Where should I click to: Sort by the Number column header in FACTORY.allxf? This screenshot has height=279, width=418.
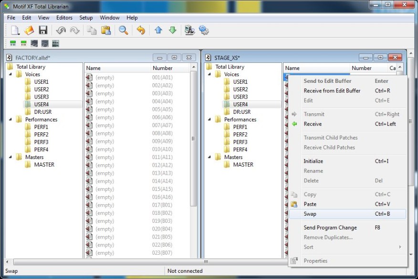(171, 68)
